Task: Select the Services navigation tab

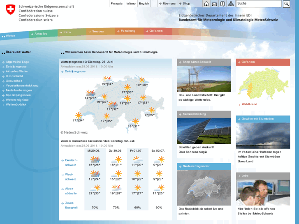Action: (x=100, y=31)
